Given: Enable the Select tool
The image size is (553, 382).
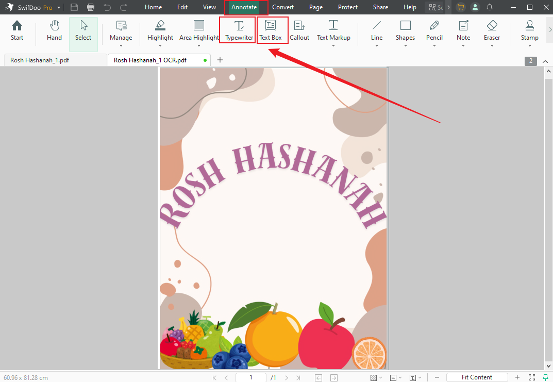Looking at the screenshot, I should pos(83,31).
